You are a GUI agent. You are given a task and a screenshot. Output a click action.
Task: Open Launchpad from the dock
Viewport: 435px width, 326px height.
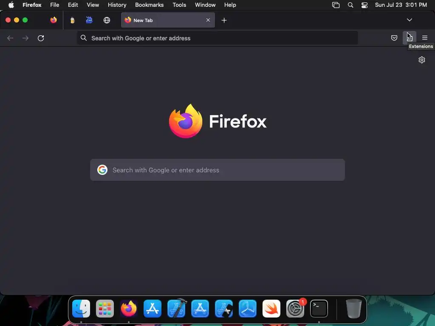click(105, 308)
